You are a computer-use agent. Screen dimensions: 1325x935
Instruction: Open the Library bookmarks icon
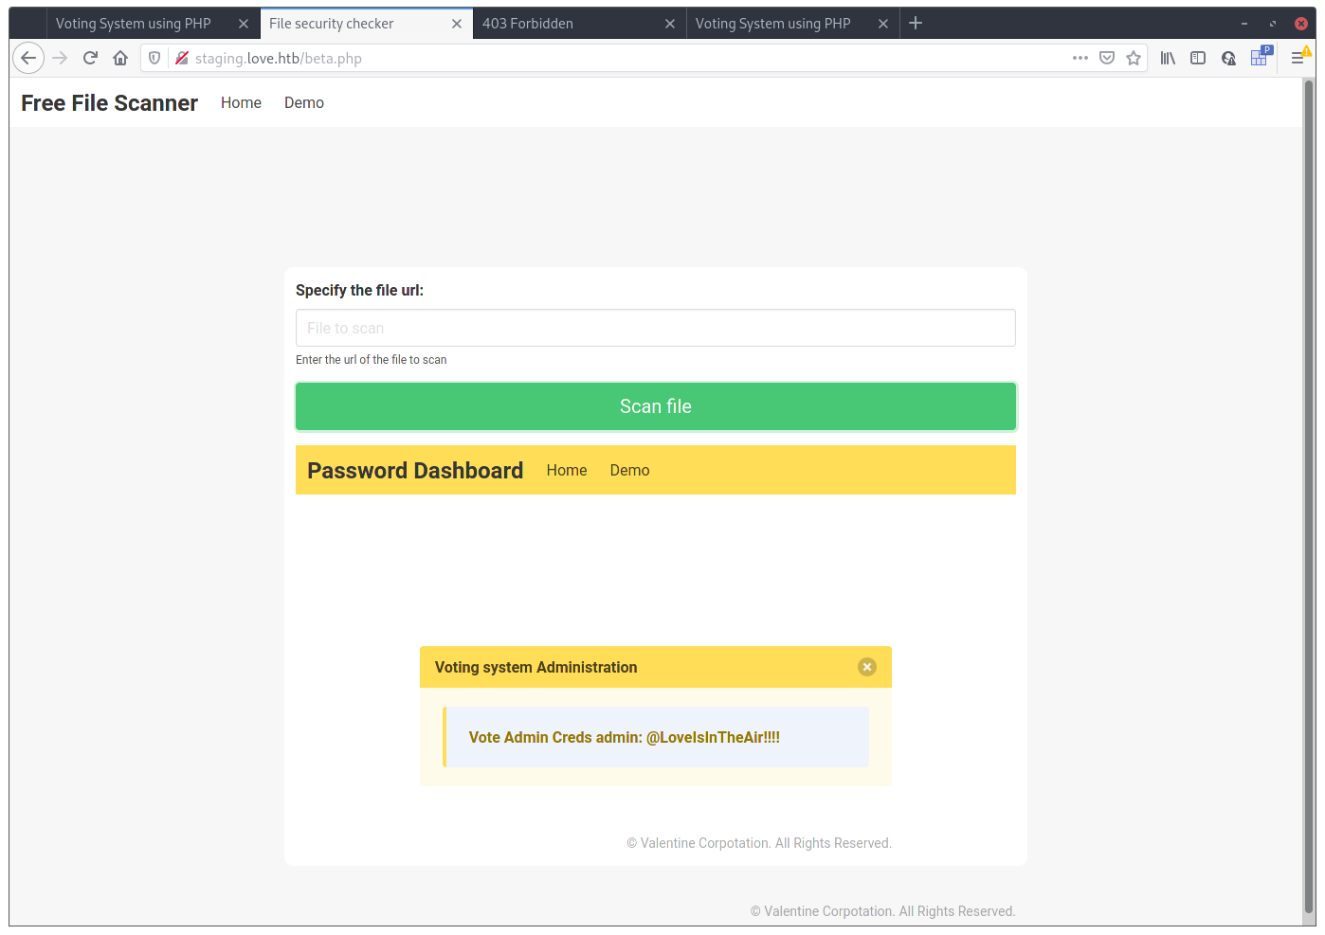[x=1168, y=58]
